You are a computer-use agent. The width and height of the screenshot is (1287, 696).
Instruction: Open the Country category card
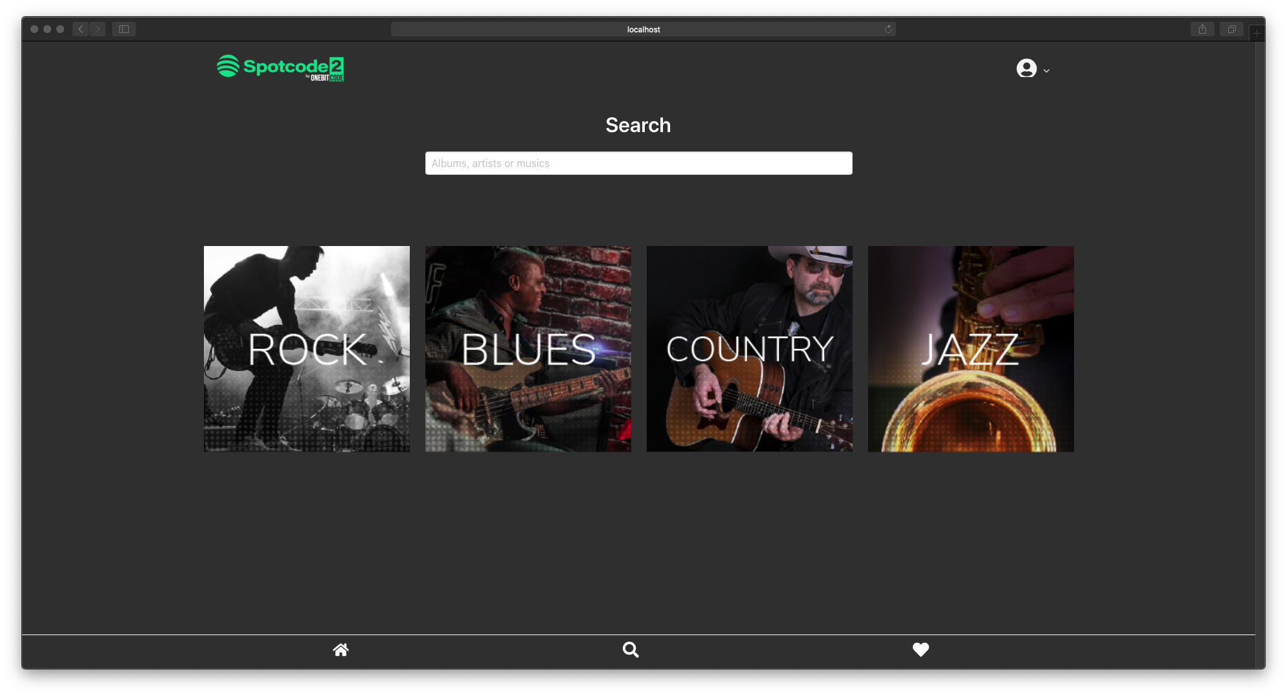click(750, 349)
